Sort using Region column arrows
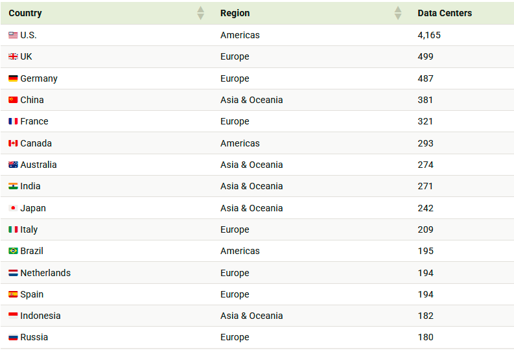This screenshot has height=350, width=514. click(x=398, y=13)
